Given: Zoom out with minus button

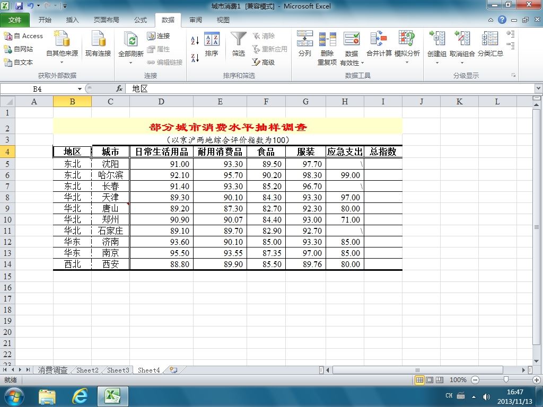Looking at the screenshot, I should tap(476, 380).
